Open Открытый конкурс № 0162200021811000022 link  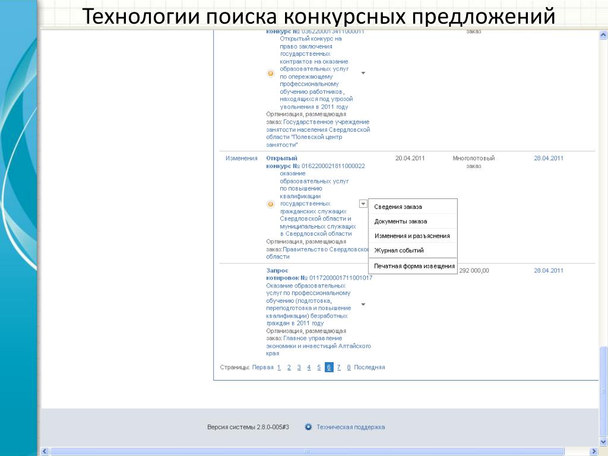tap(315, 162)
